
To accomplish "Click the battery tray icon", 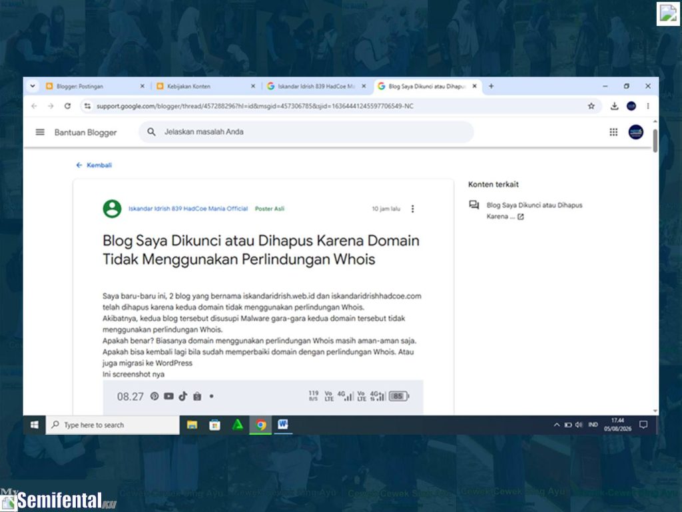I will 567,425.
